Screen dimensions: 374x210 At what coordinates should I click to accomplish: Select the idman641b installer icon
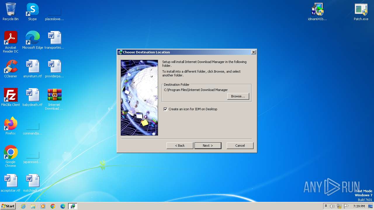[317, 12]
